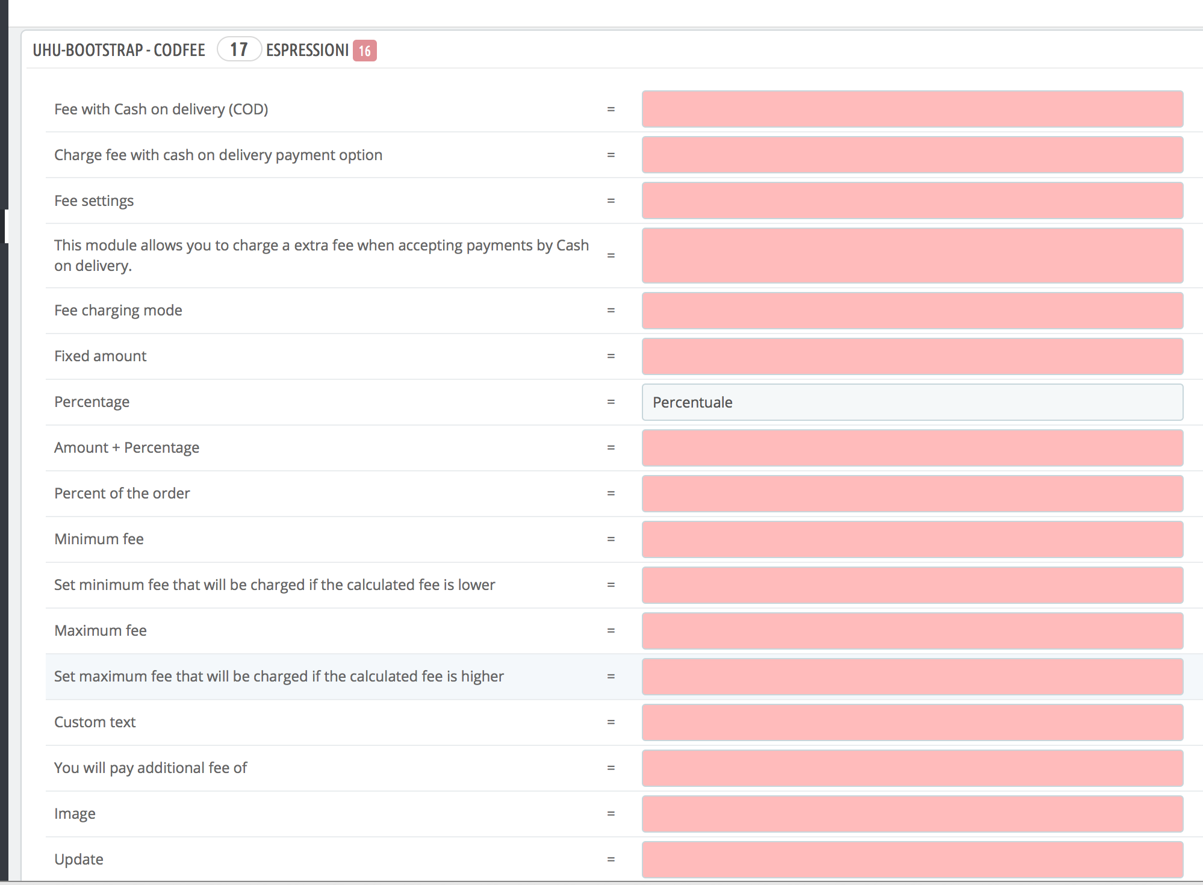Image resolution: width=1203 pixels, height=885 pixels.
Task: Click the 'Set maximum fee' description translation field
Action: 912,677
